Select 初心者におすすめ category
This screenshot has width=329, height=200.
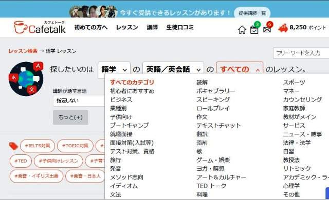(x=132, y=91)
